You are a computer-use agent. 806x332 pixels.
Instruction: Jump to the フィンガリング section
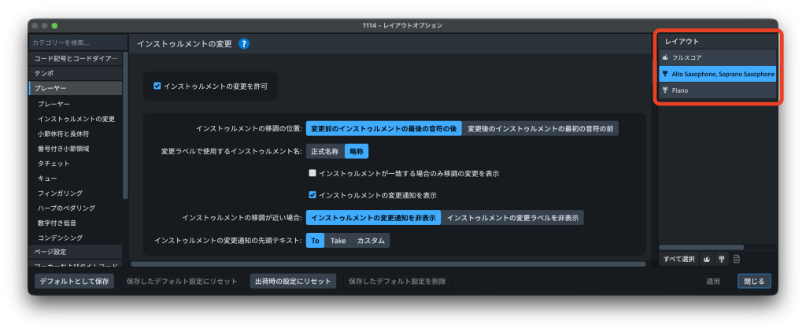click(60, 193)
